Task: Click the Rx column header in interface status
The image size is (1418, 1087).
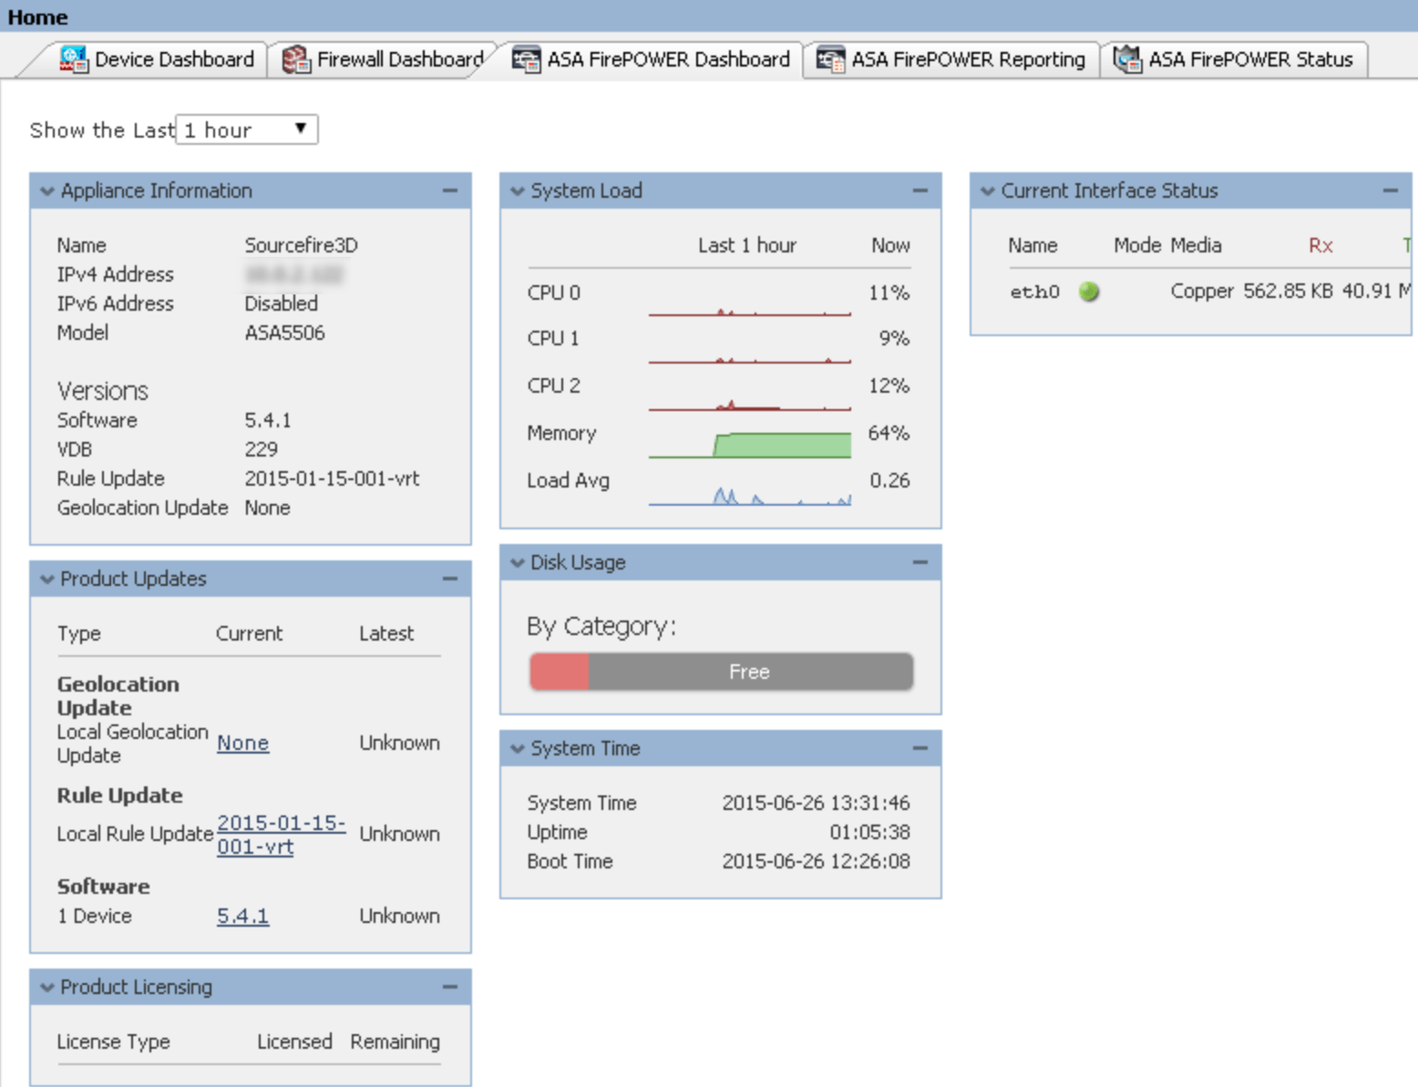Action: coord(1321,244)
